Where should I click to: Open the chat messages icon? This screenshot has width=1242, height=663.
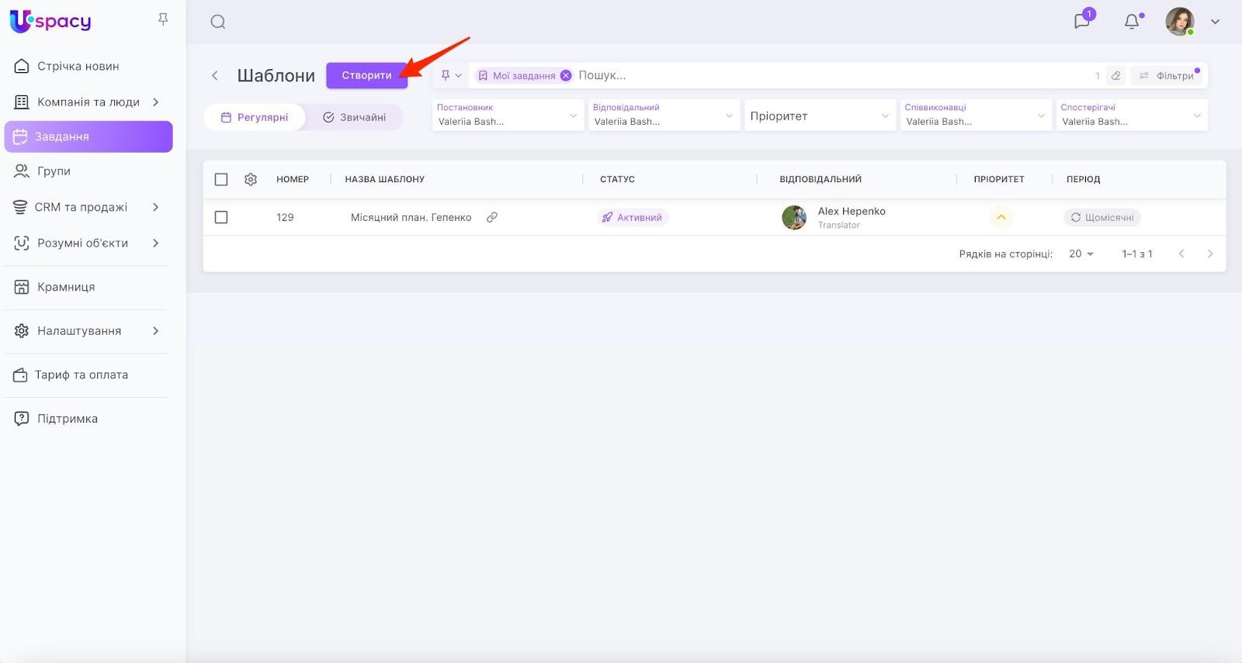pyautogui.click(x=1083, y=21)
